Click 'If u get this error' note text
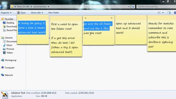Viewport: 176px width, 99px height. 63,38
